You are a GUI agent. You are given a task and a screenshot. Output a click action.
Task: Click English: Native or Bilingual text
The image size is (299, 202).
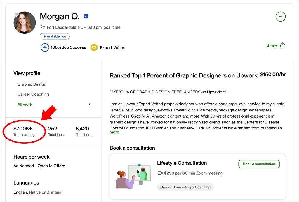pyautogui.click(x=38, y=192)
